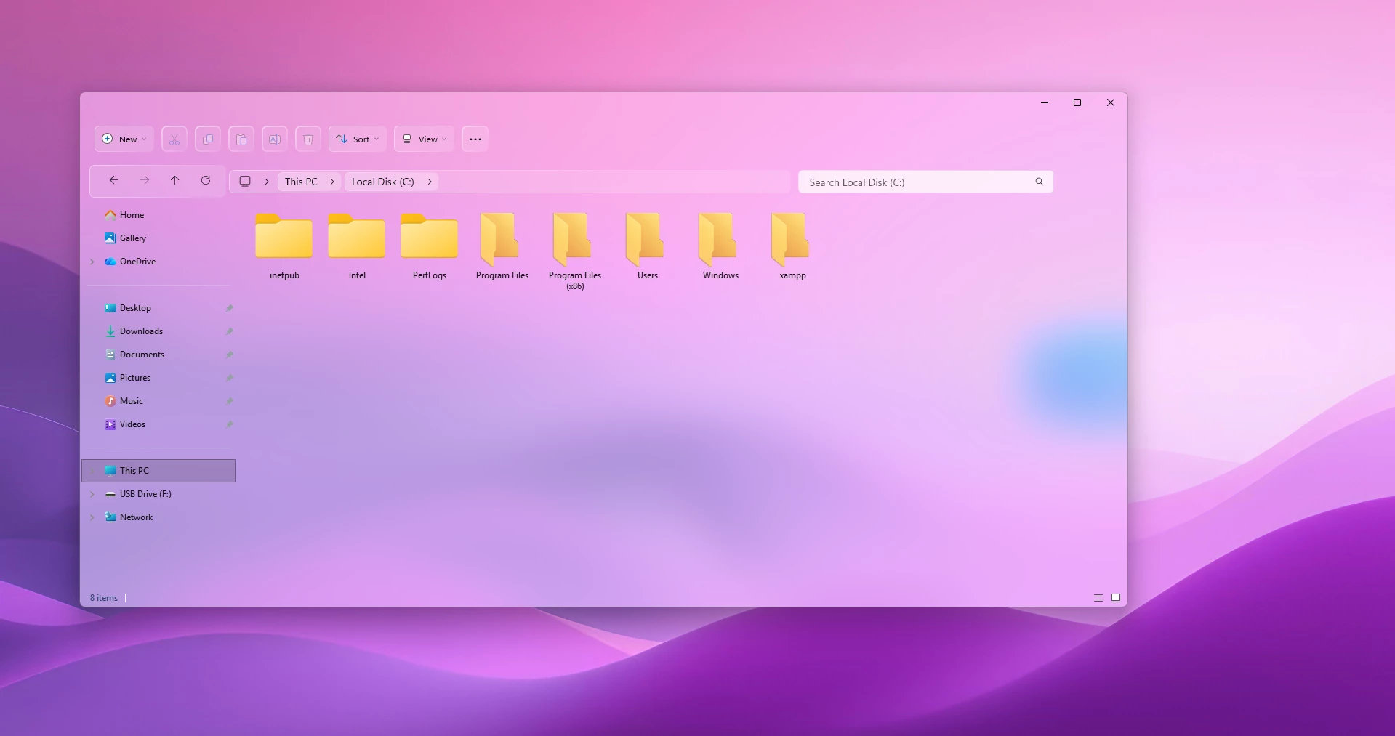
Task: Go to Documents quick access
Action: click(x=142, y=355)
